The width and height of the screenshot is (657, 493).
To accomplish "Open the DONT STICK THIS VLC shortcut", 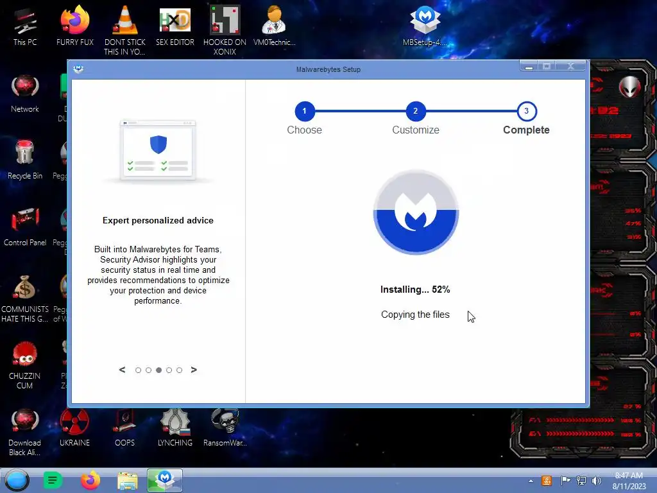I will tap(125, 30).
